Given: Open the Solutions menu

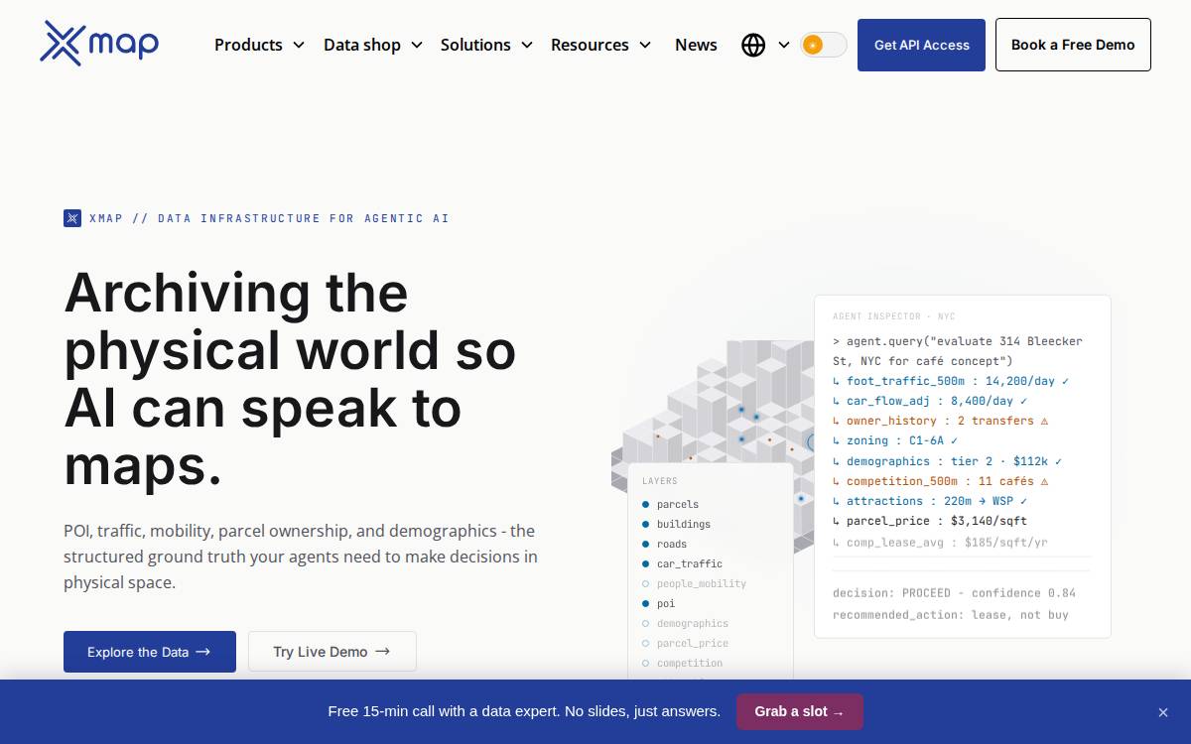Looking at the screenshot, I should (x=475, y=45).
